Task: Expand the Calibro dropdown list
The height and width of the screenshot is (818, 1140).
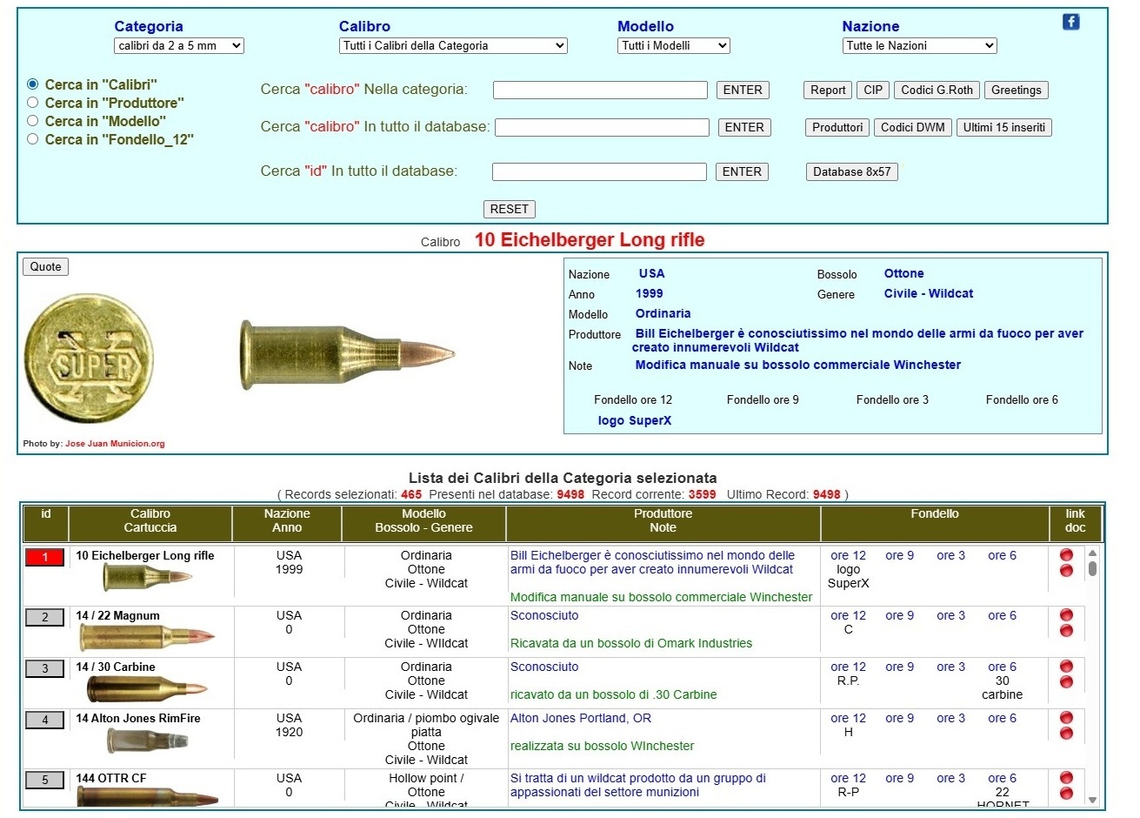Action: coord(452,46)
